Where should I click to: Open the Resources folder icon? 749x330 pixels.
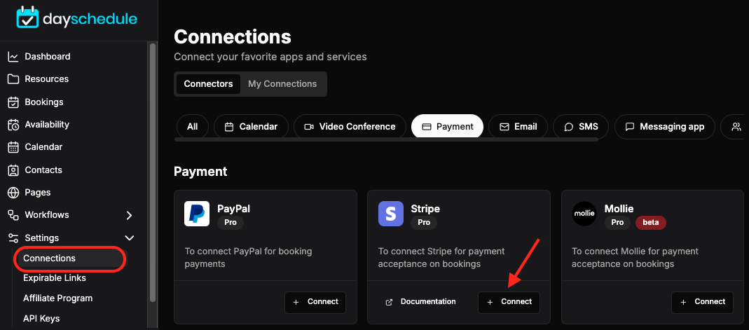tap(13, 78)
